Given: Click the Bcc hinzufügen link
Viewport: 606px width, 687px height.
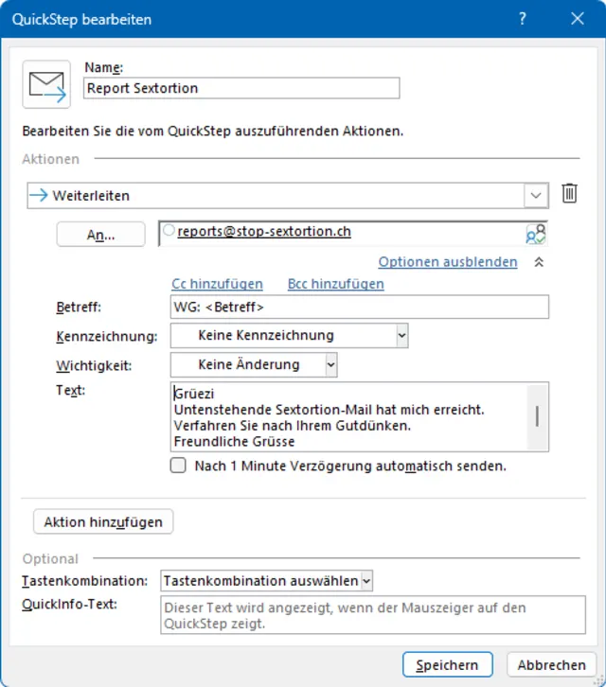Looking at the screenshot, I should tap(335, 284).
